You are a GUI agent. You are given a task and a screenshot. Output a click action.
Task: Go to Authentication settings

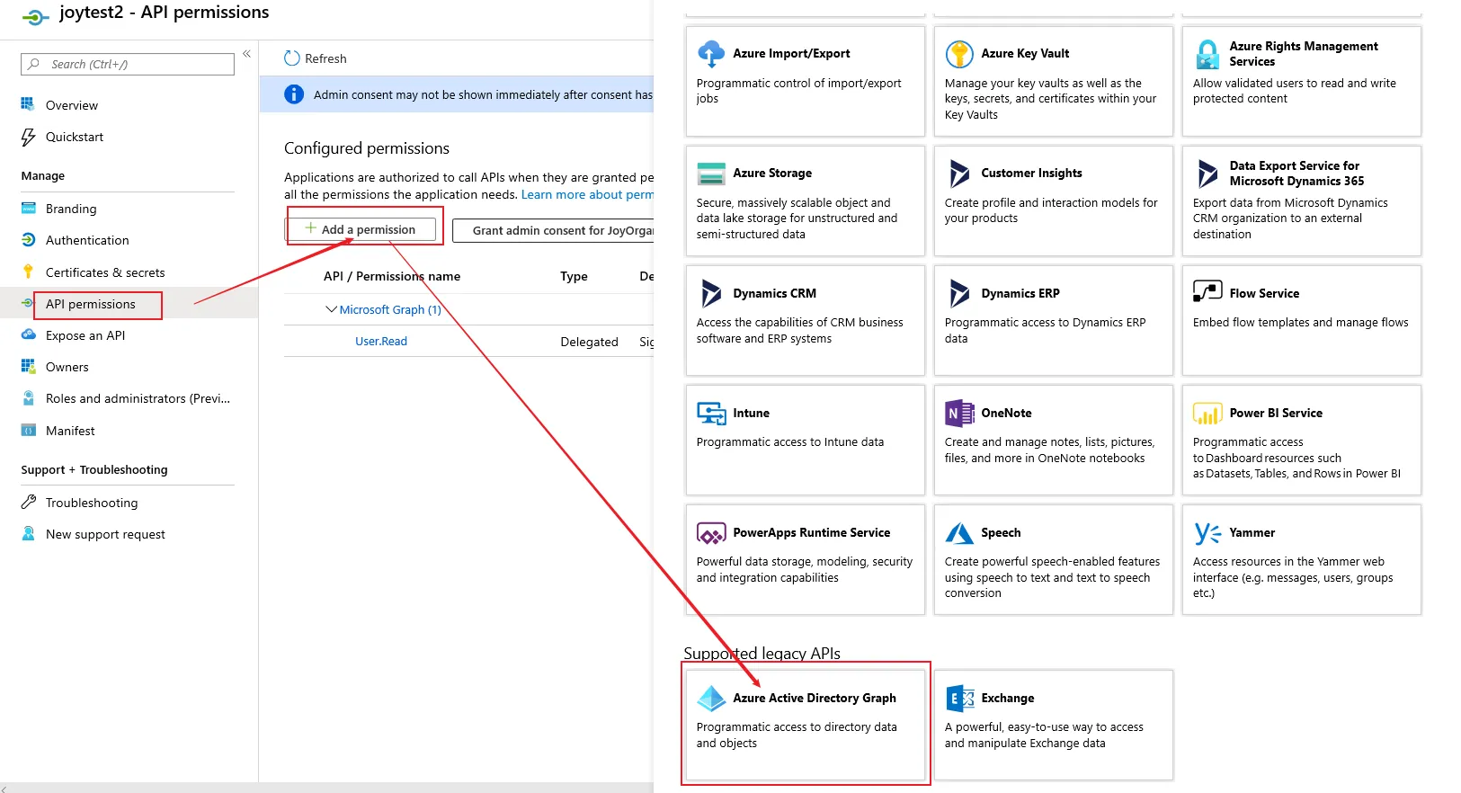click(x=87, y=240)
